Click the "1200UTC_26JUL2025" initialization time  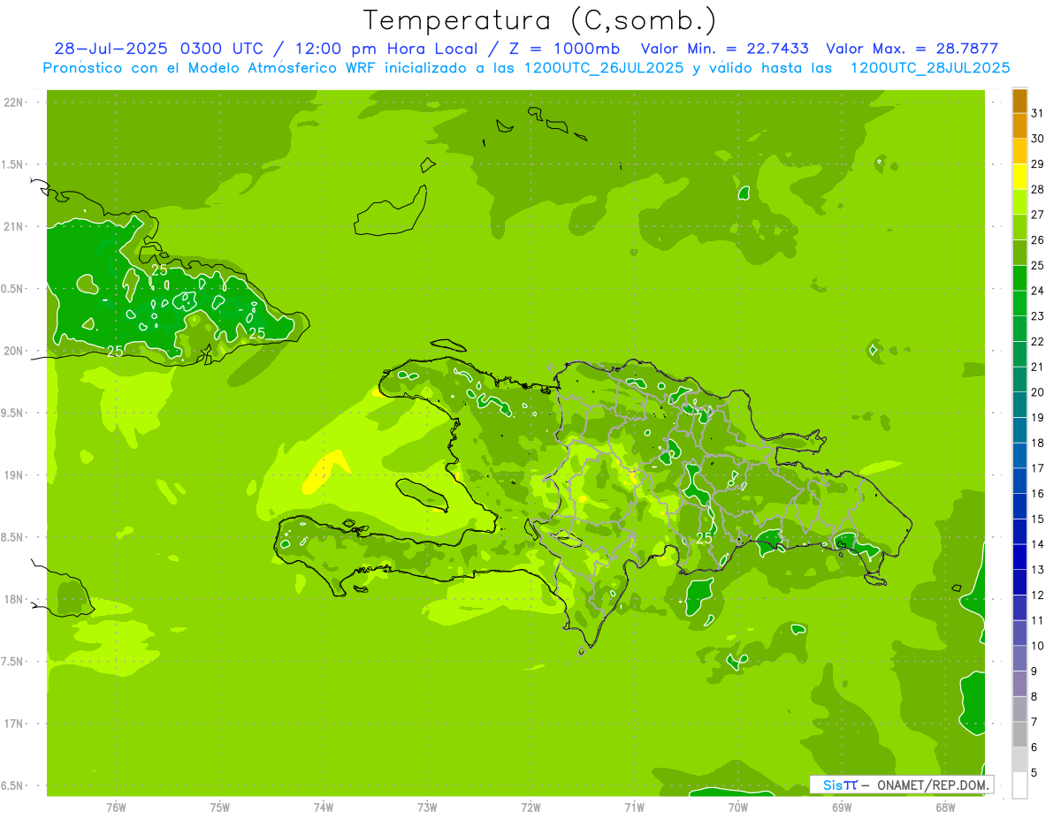(605, 68)
